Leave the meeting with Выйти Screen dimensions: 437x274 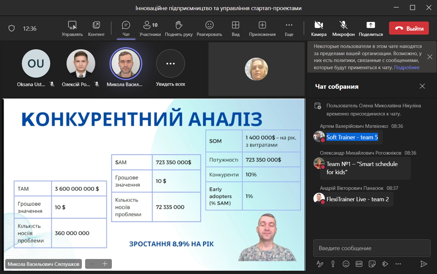coord(409,28)
